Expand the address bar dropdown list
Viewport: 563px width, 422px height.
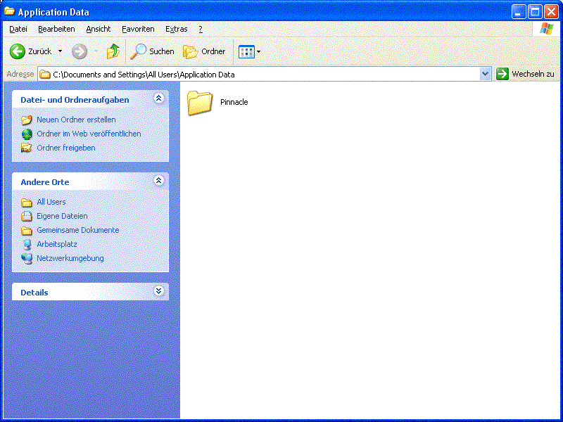click(x=485, y=74)
